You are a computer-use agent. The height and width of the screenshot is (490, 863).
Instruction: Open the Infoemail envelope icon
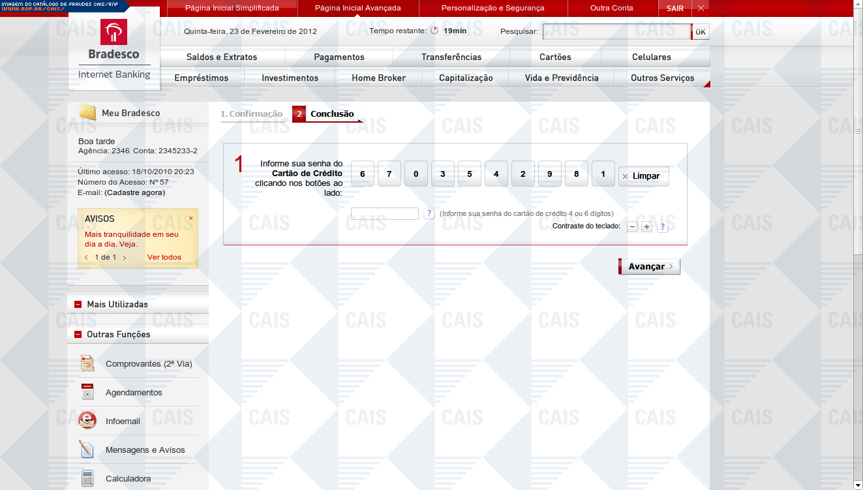pyautogui.click(x=87, y=421)
